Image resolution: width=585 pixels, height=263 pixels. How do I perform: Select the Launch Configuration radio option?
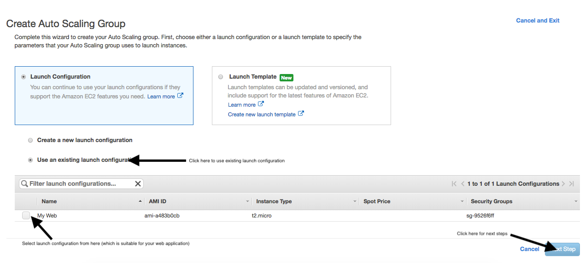click(23, 77)
